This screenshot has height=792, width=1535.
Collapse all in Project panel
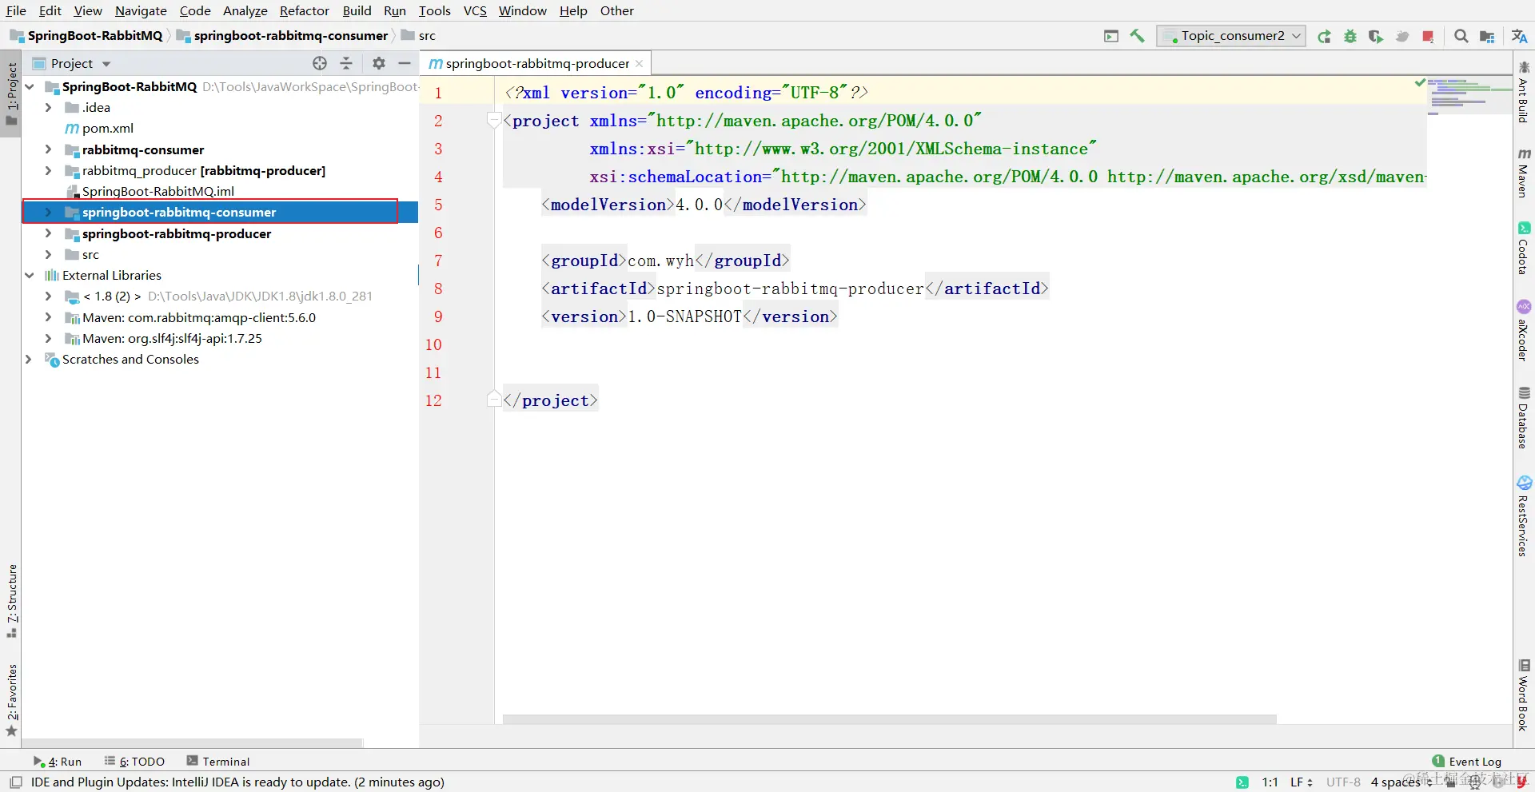click(346, 63)
